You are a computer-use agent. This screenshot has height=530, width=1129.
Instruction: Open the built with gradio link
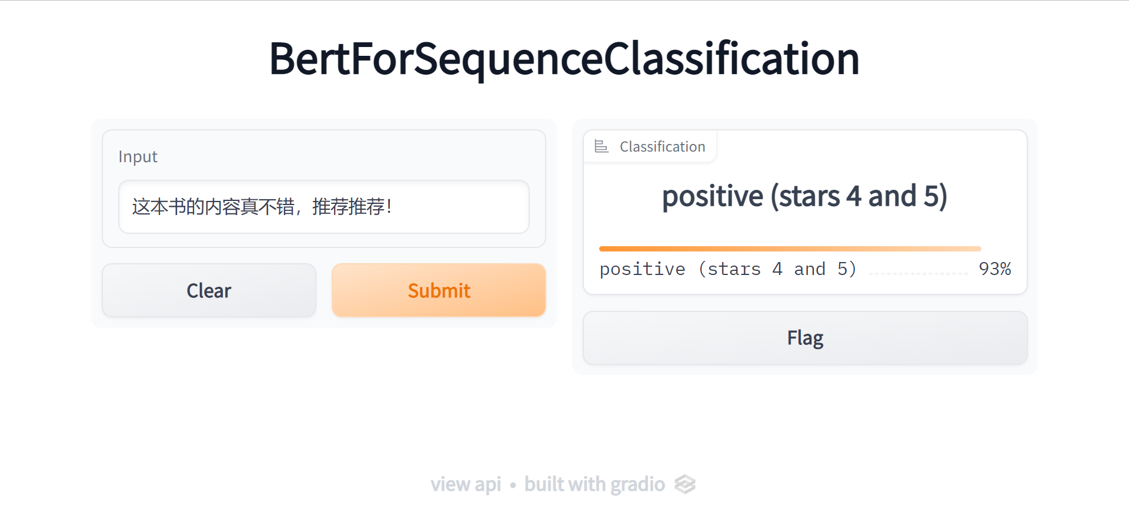tap(594, 484)
